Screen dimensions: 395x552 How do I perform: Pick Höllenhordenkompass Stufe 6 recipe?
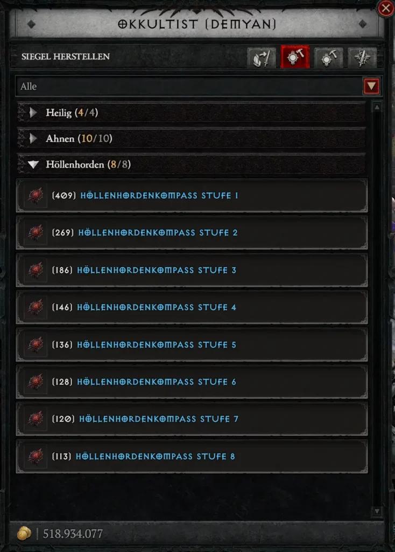192,382
